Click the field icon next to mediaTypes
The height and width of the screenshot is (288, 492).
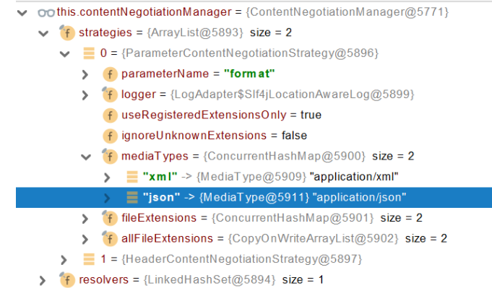(110, 156)
